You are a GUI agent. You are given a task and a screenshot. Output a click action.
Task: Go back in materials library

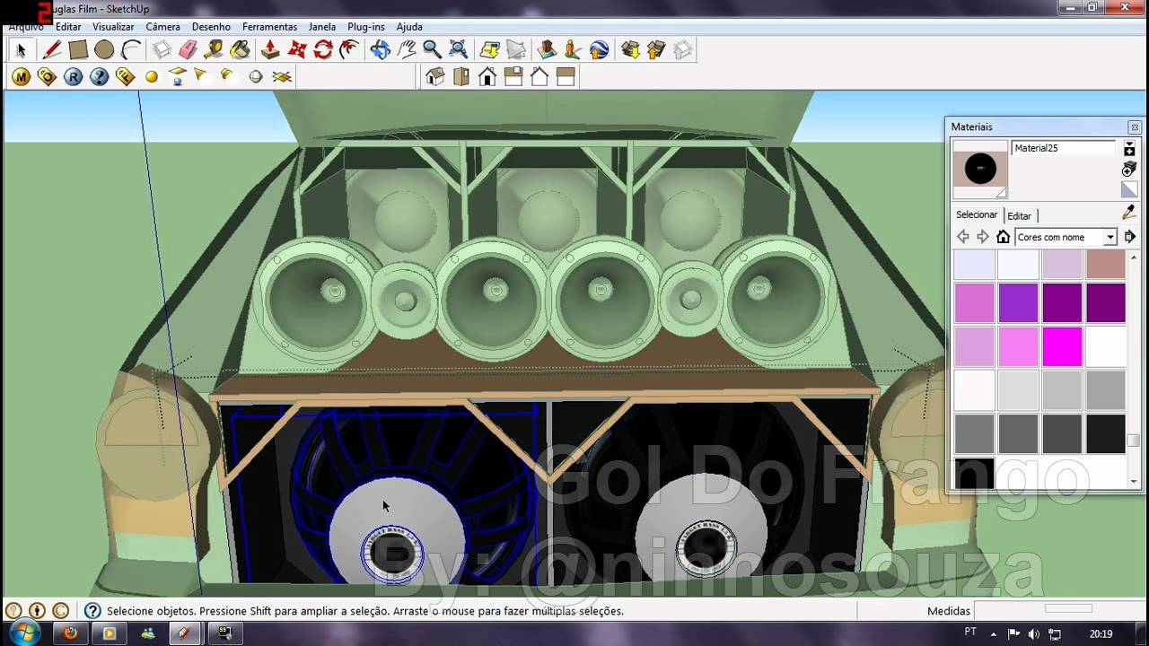click(963, 237)
